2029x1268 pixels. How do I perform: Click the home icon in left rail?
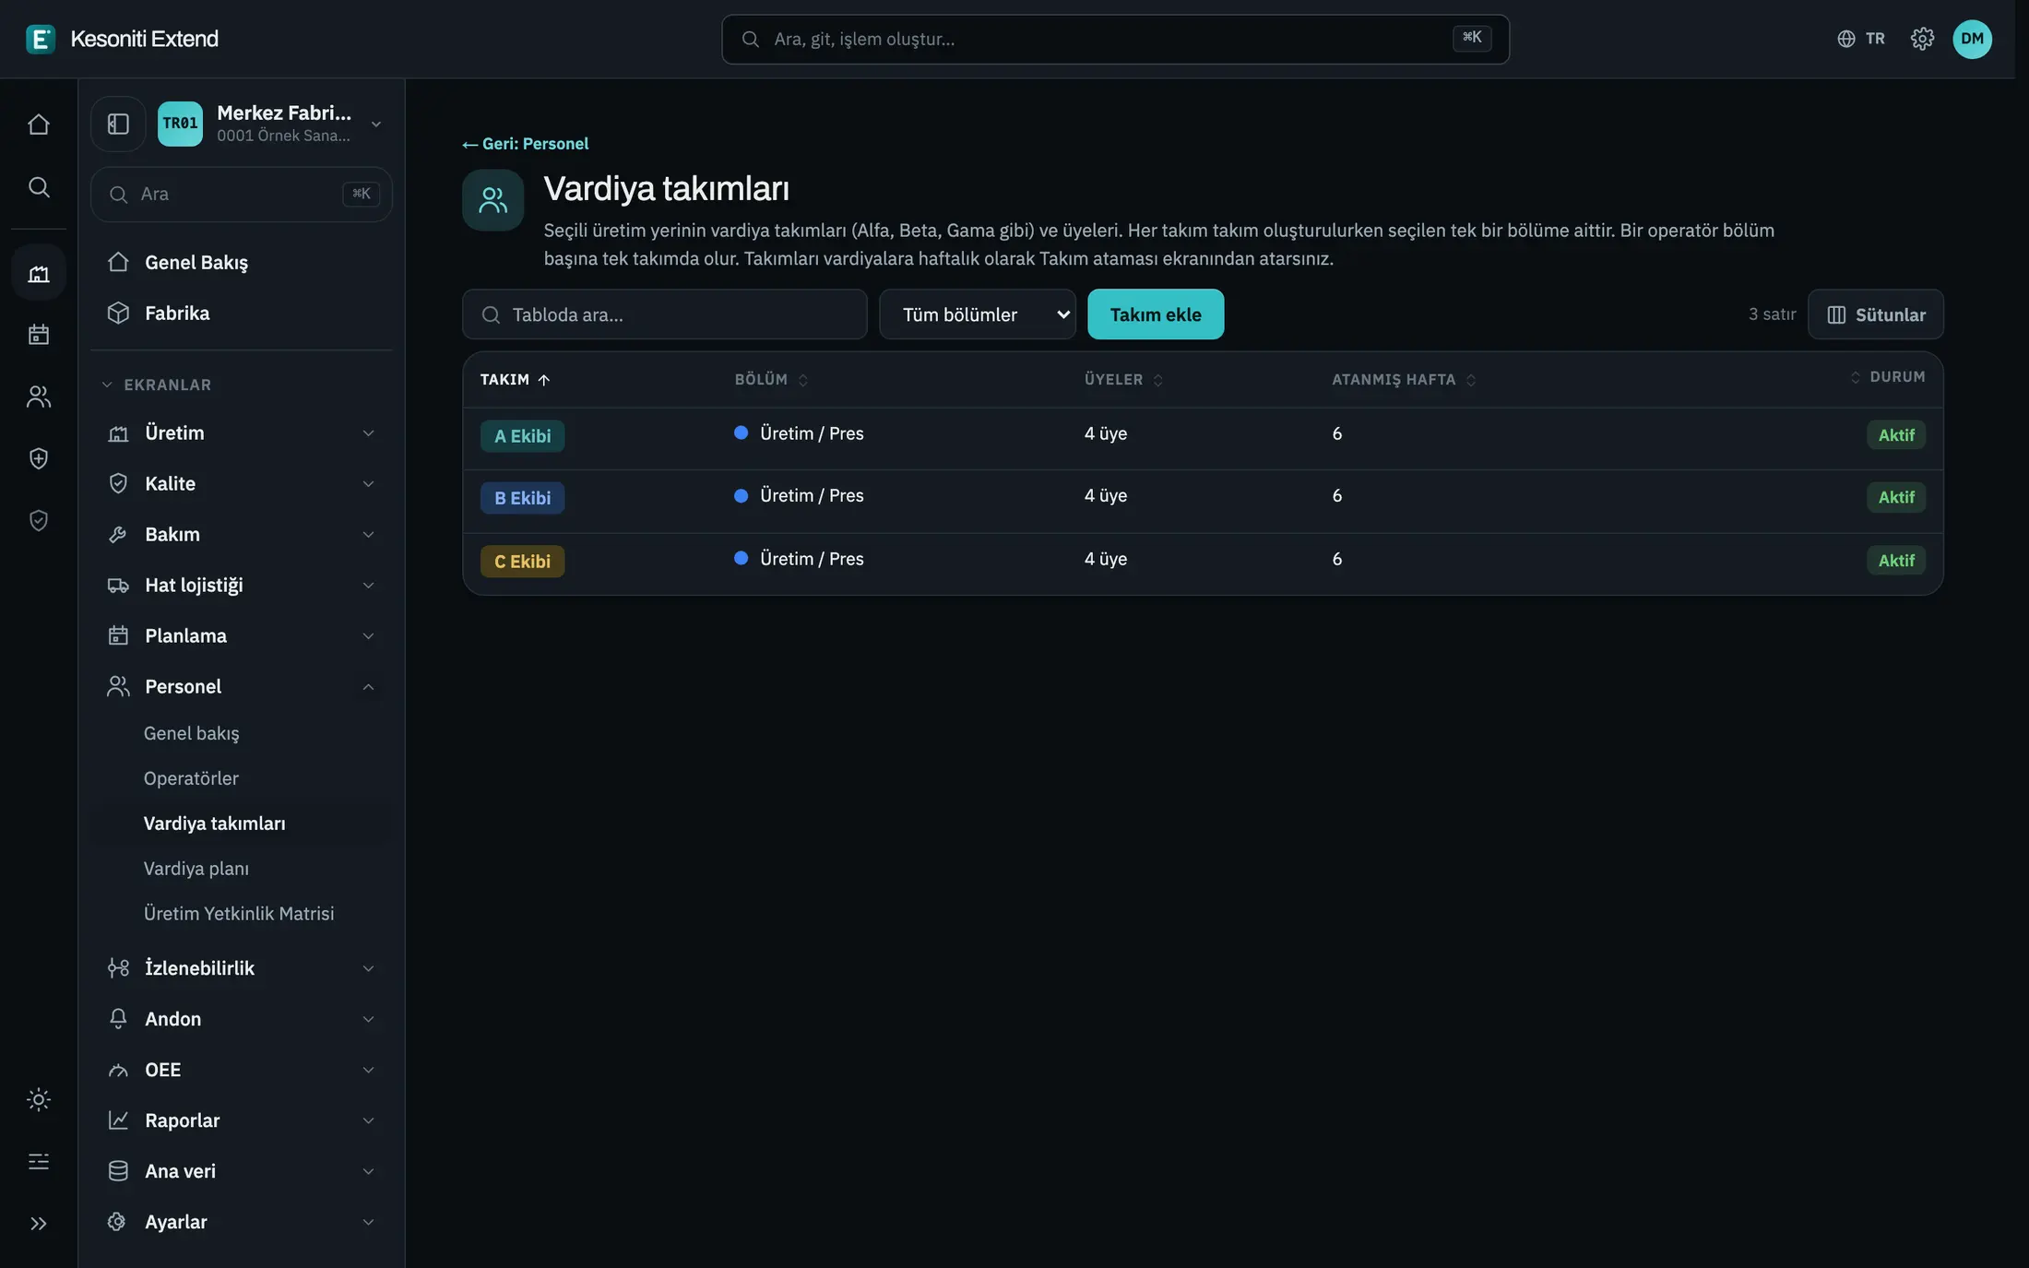[x=39, y=124]
